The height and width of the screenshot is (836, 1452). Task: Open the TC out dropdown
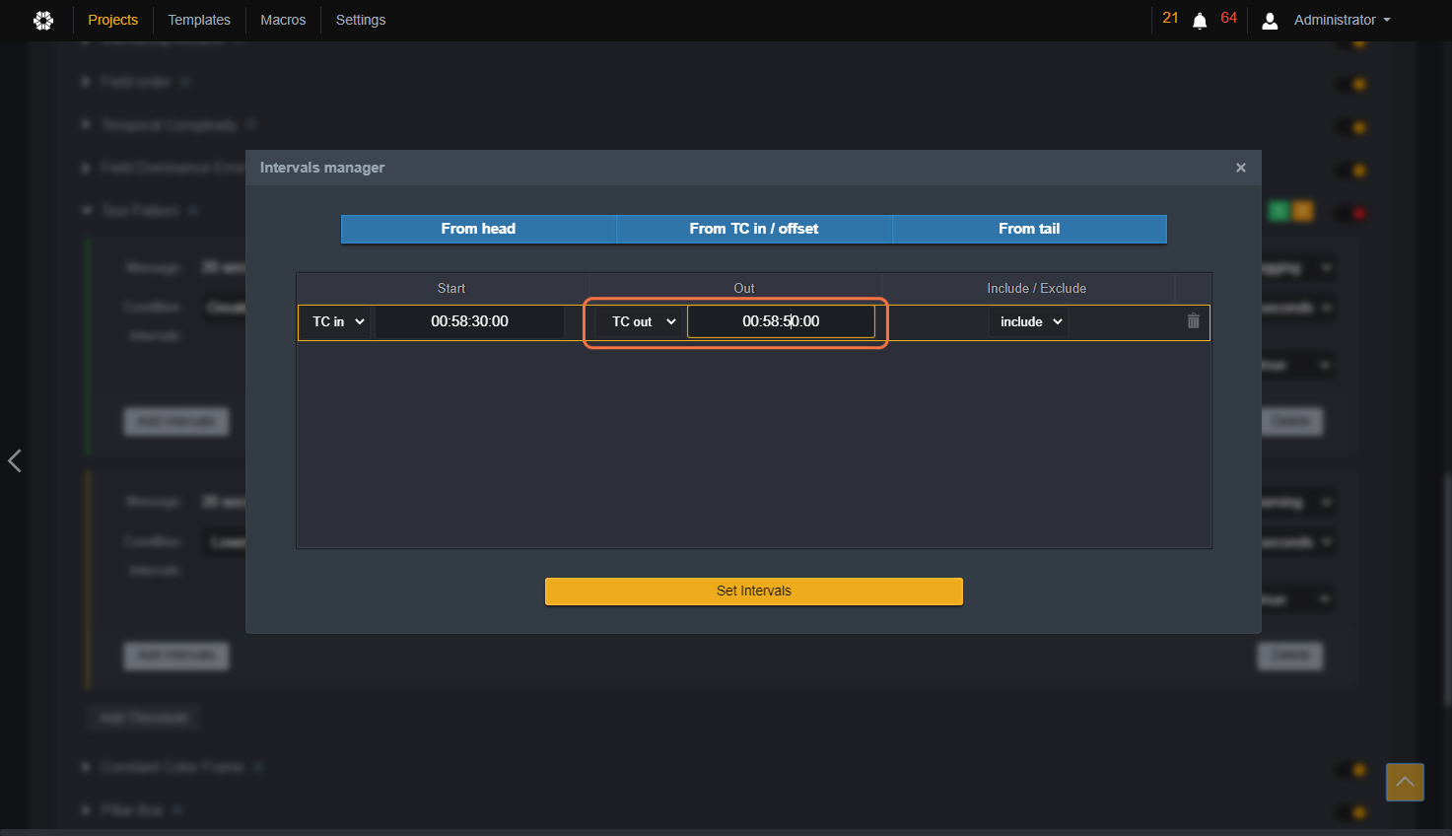644,321
